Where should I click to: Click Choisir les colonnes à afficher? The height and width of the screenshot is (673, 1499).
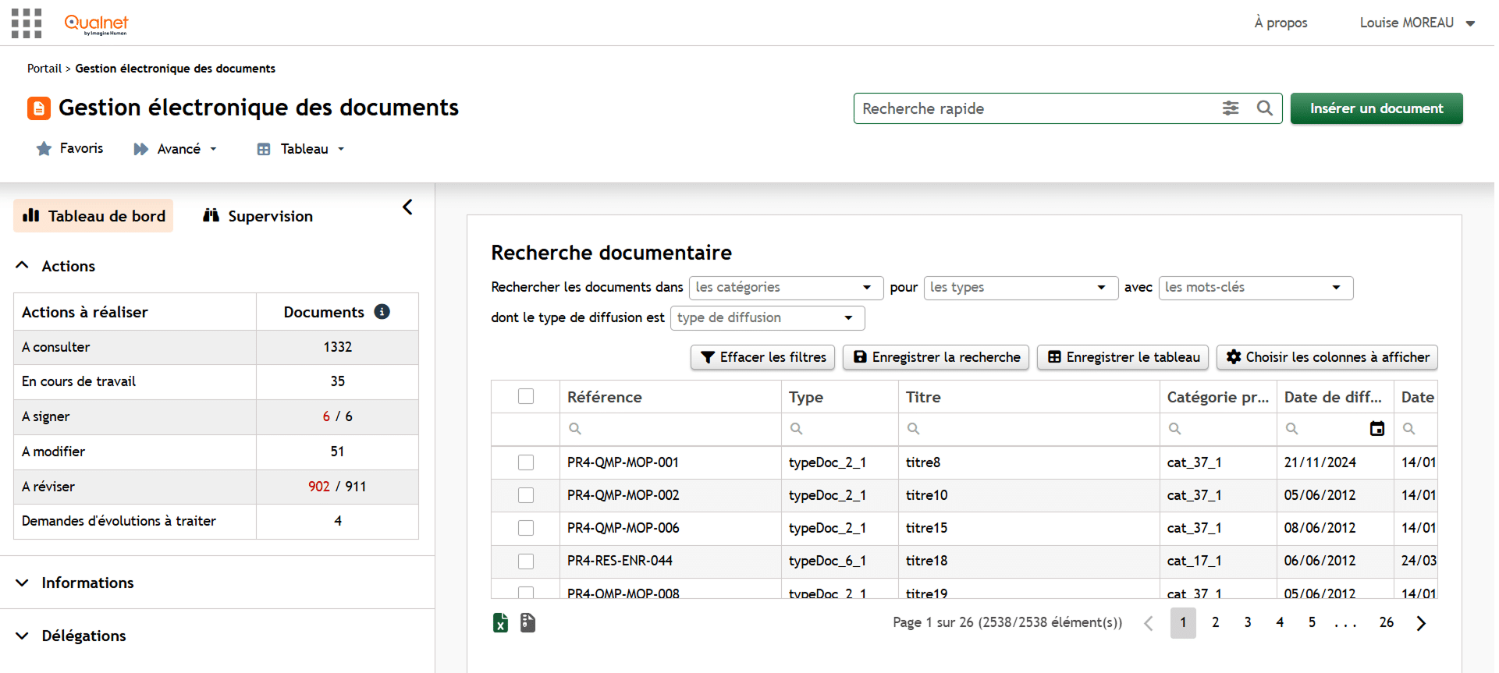click(1327, 357)
